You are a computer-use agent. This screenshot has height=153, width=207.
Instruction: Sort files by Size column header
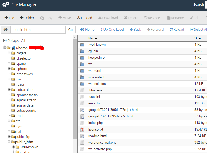pos(198,38)
